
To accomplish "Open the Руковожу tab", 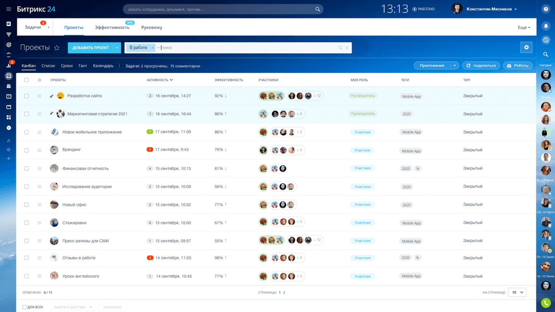I will (152, 27).
